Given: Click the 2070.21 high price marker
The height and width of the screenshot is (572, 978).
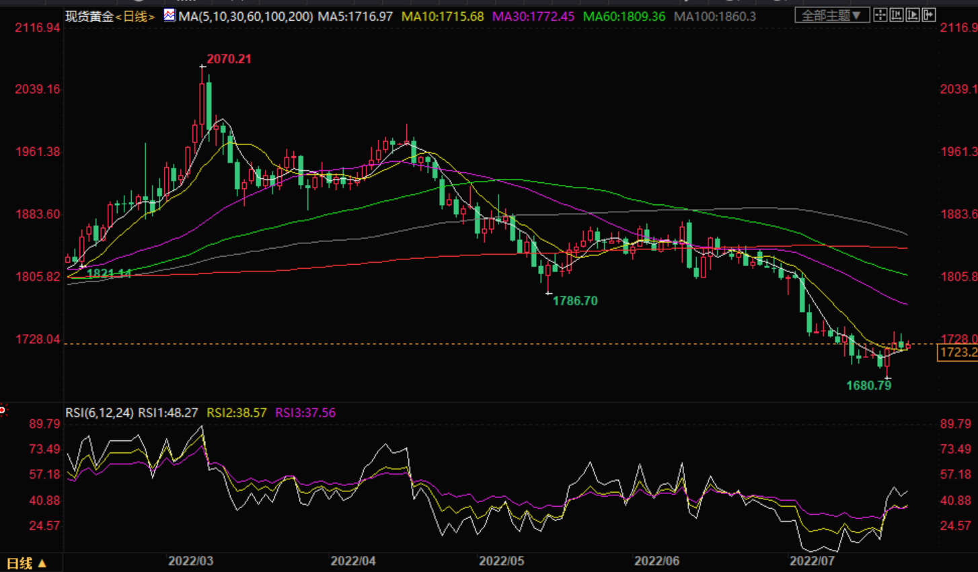Looking at the screenshot, I should pyautogui.click(x=229, y=59).
